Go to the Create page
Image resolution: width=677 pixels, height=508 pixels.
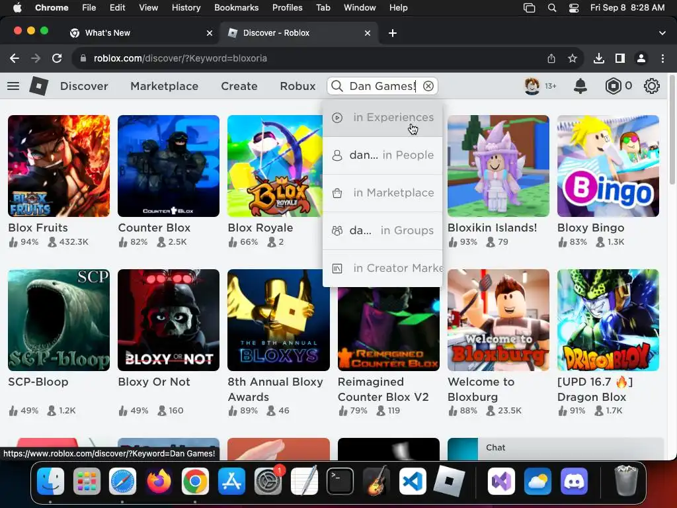click(239, 86)
